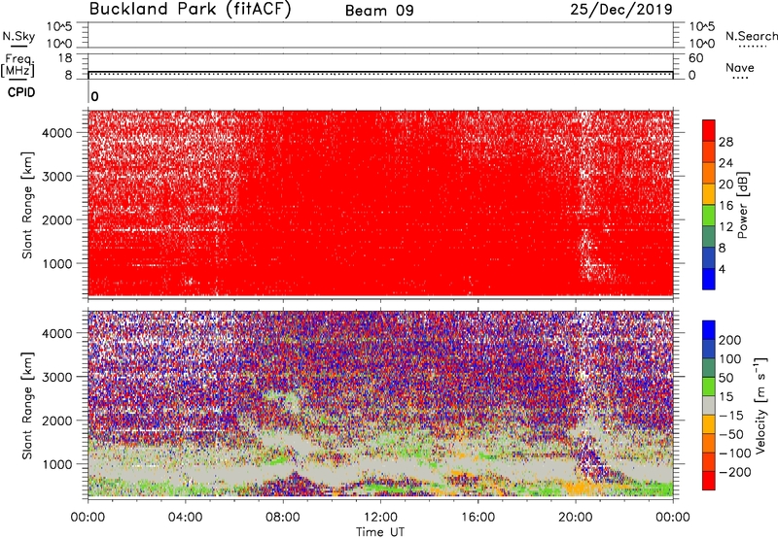Click the 4000 tick of power panel
Image resolution: width=778 pixels, height=538 pixels.
coord(56,133)
